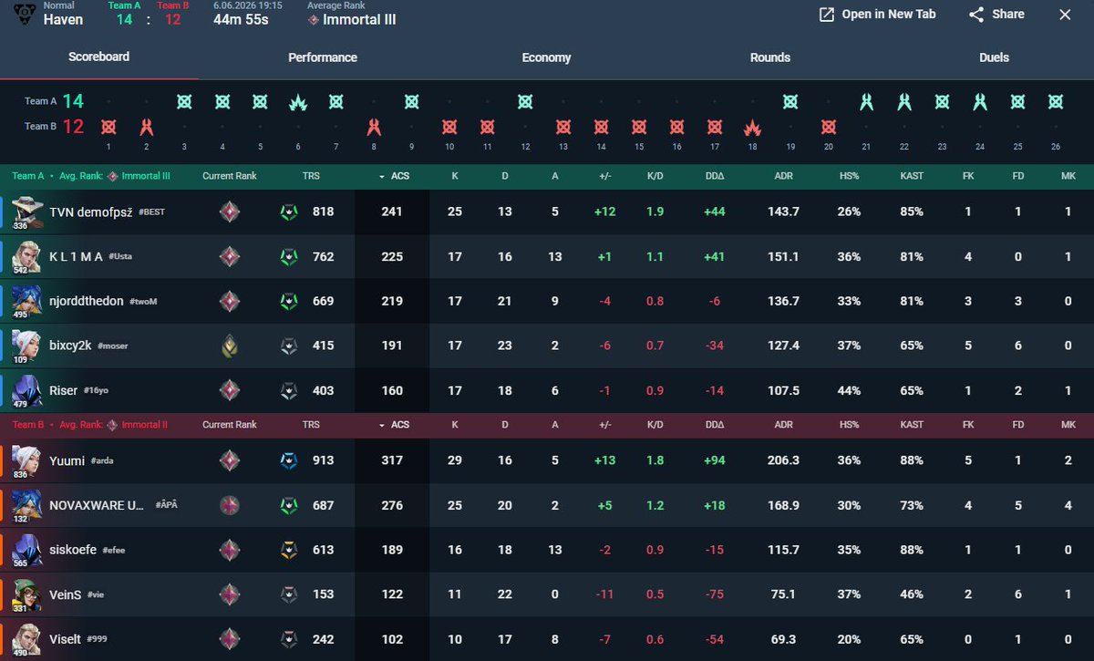Click NOVAXWARE's current rank badge

point(230,505)
